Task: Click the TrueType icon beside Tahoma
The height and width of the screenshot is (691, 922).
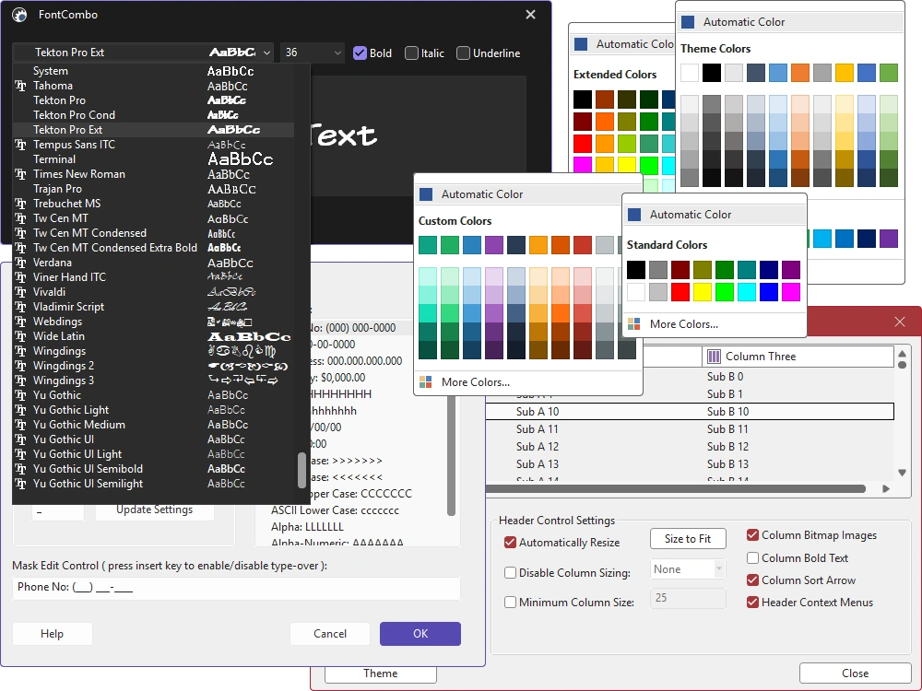Action: pyautogui.click(x=20, y=86)
